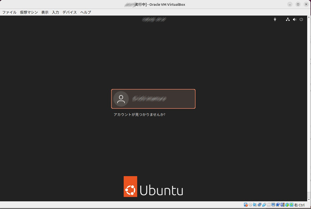Maximize the VirtualBox window
This screenshot has height=209, width=311.
[x=298, y=4]
